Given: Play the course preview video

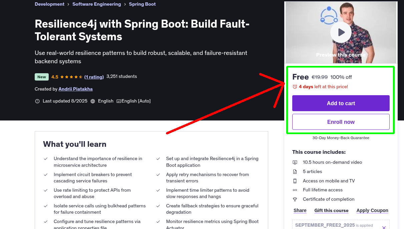Looking at the screenshot, I should click(341, 32).
